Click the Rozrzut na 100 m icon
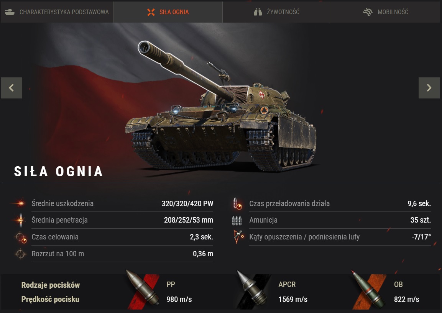This screenshot has width=442, height=313. pos(20,254)
